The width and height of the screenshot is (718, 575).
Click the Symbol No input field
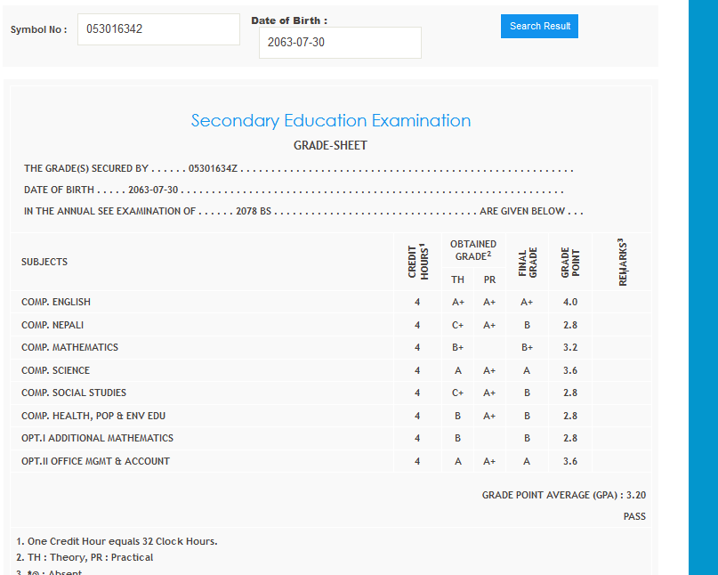[158, 29]
